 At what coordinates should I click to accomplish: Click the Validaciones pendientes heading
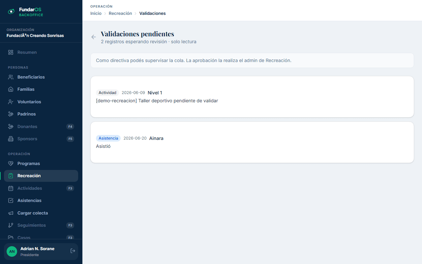point(137,34)
